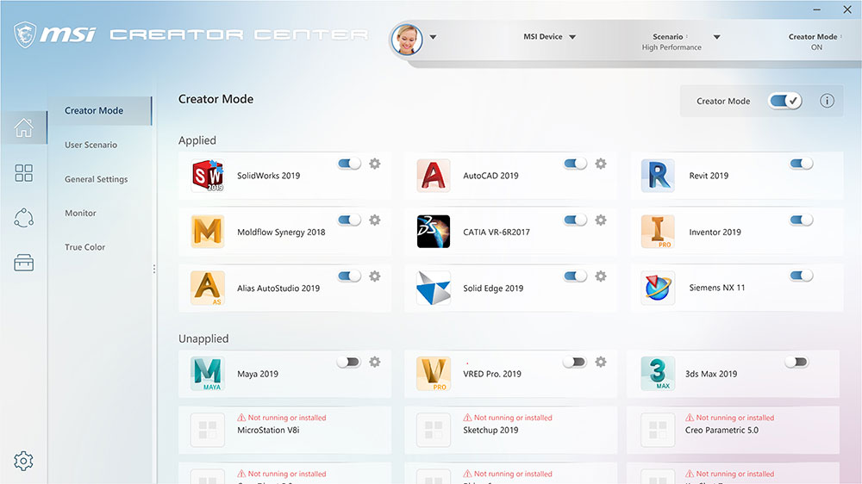
Task: Go to the True Color tab
Action: tap(84, 247)
